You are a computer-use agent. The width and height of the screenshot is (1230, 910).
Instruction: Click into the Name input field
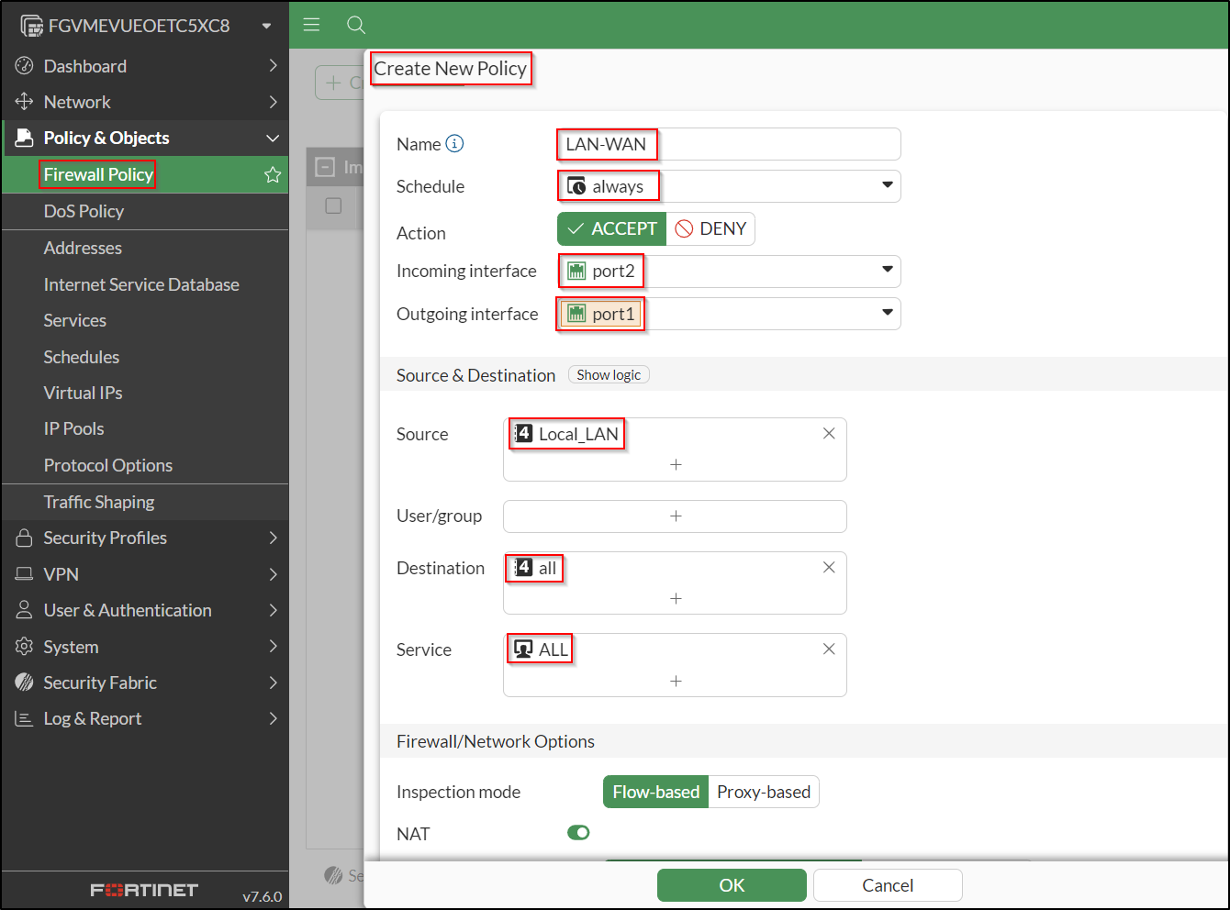729,144
